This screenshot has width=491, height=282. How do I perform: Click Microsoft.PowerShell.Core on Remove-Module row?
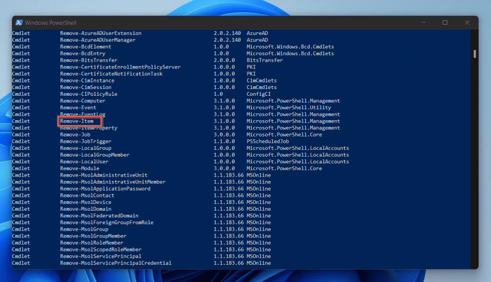click(284, 169)
